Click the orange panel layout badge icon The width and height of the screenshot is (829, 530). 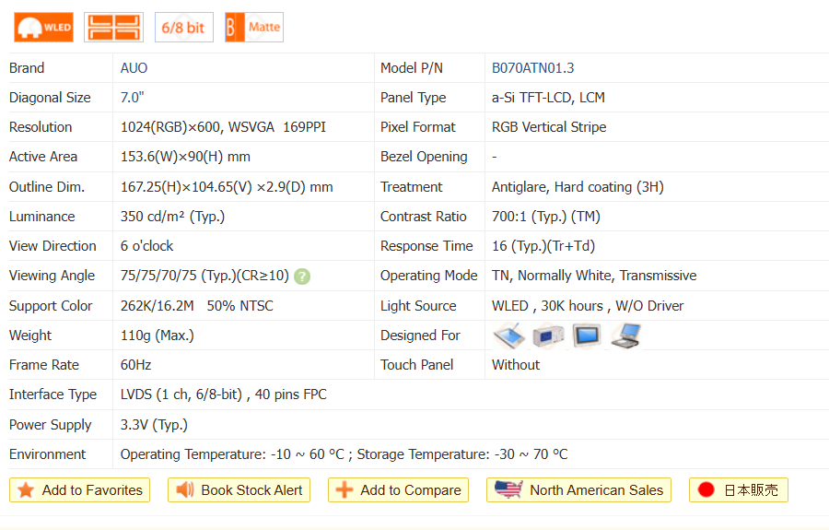[x=113, y=28]
